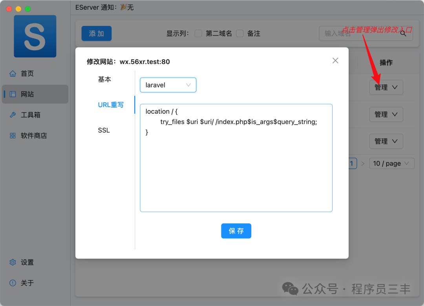Click the EServer S logo
The image size is (424, 306).
click(35, 36)
